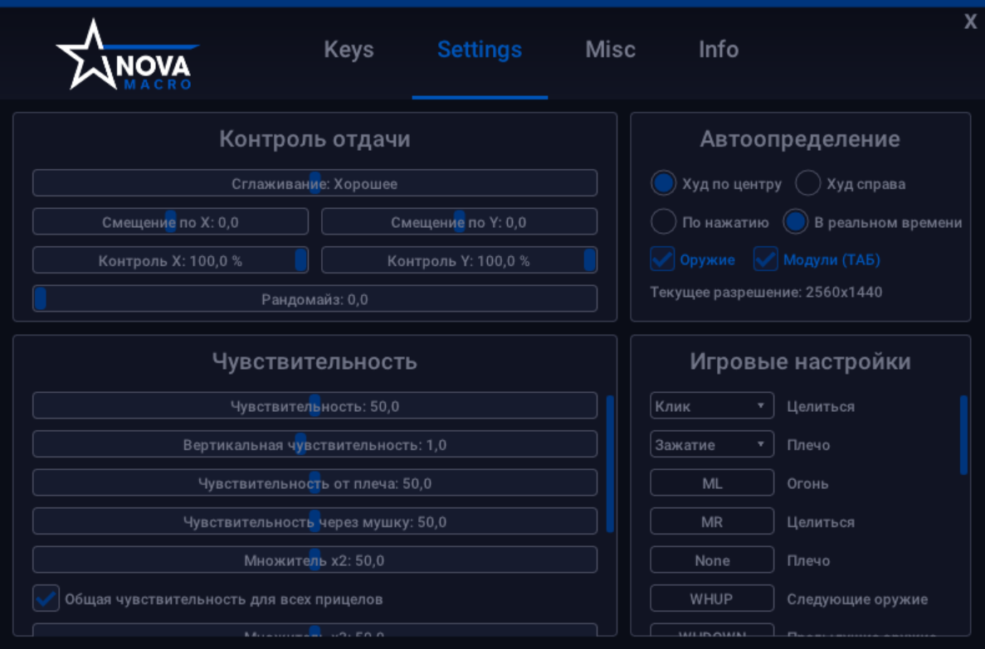Viewport: 985px width, 649px height.
Task: Open the Info tab
Action: pos(718,50)
